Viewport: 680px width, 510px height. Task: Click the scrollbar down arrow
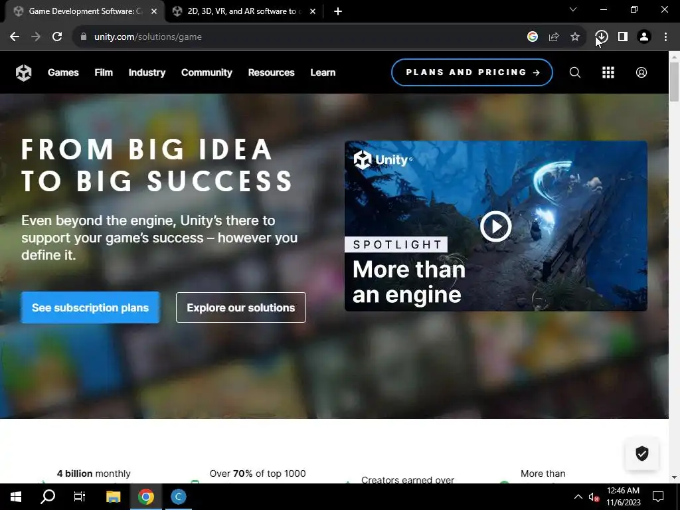click(675, 477)
